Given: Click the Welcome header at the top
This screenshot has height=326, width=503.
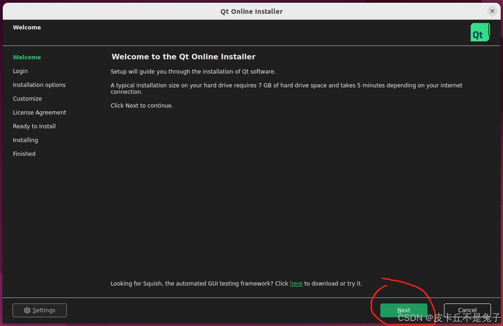Looking at the screenshot, I should [x=27, y=27].
